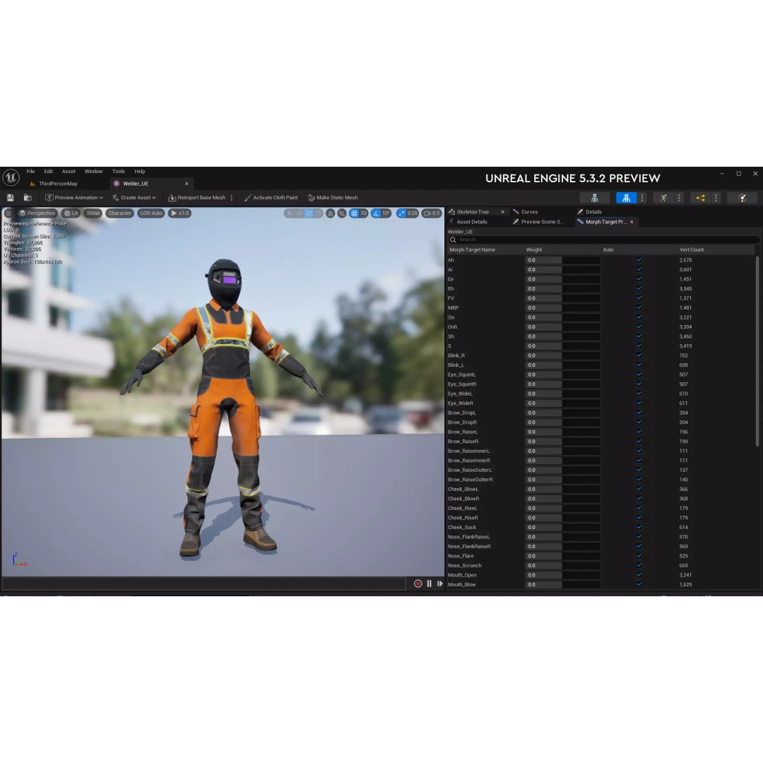Toggle grid snapping icon

pos(354,213)
